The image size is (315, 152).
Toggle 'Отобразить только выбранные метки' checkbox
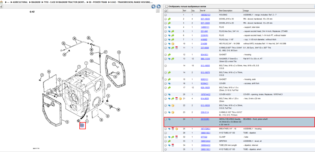point(166,6)
